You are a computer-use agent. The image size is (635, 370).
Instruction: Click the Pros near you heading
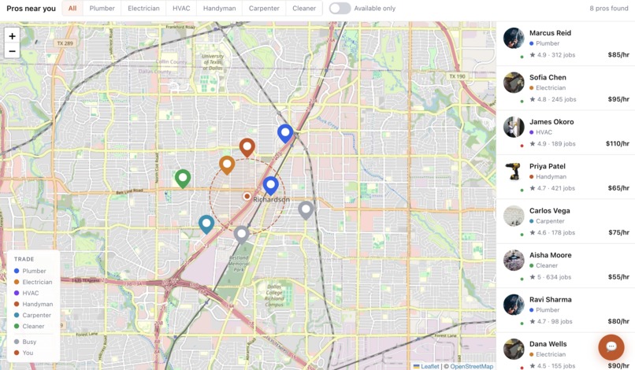[32, 9]
